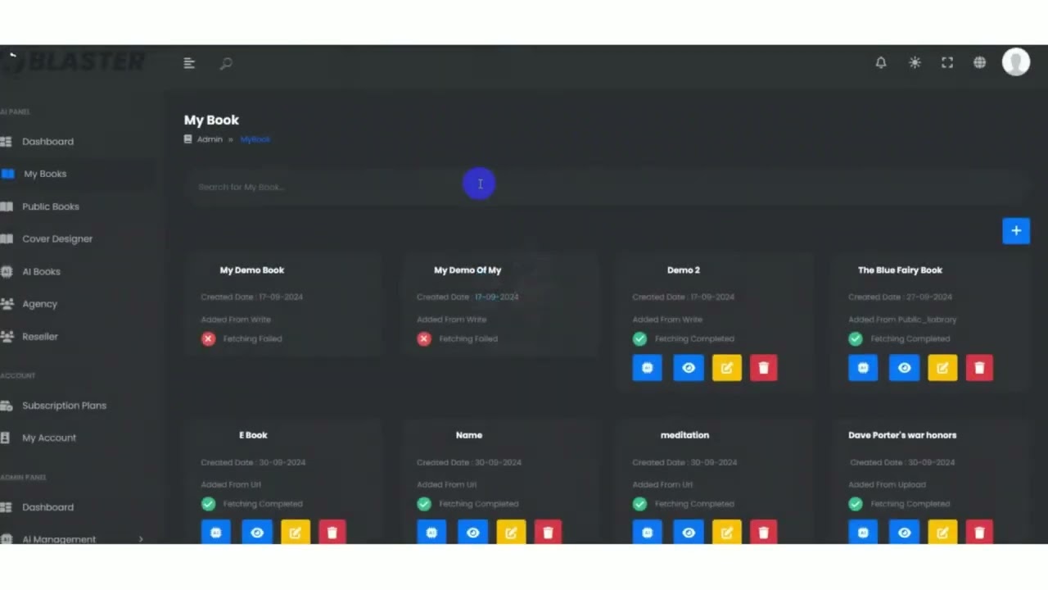Edit Dave Porter's war honors with pencil icon
The image size is (1048, 590).
click(942, 532)
